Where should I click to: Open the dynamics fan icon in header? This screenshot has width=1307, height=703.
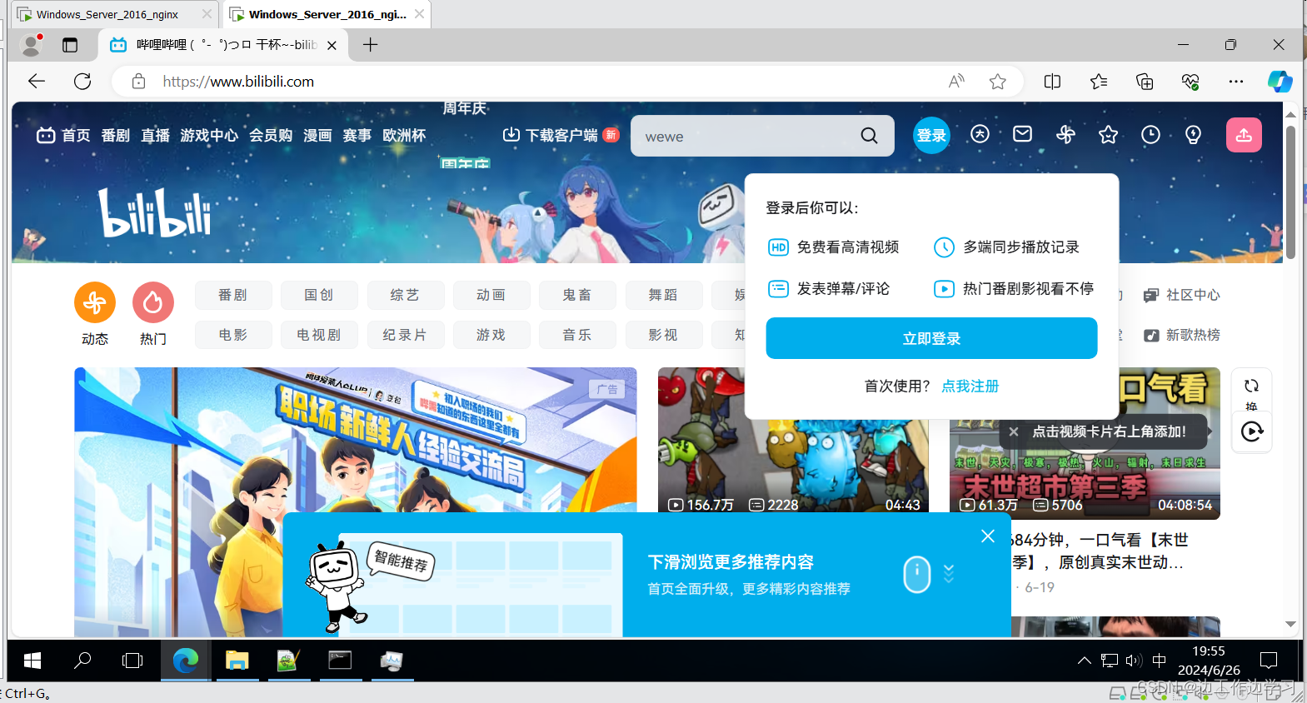click(1065, 134)
